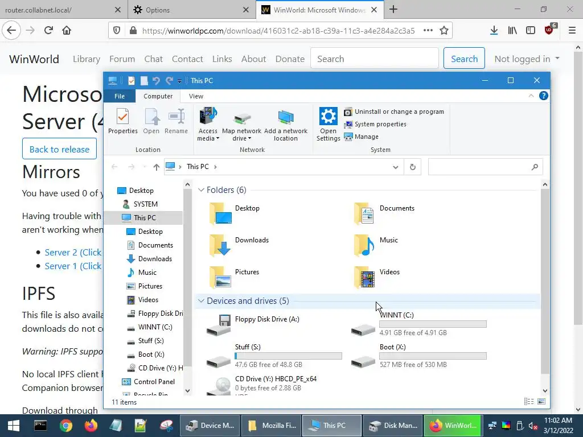Click the WinWorld search input field

[375, 59]
